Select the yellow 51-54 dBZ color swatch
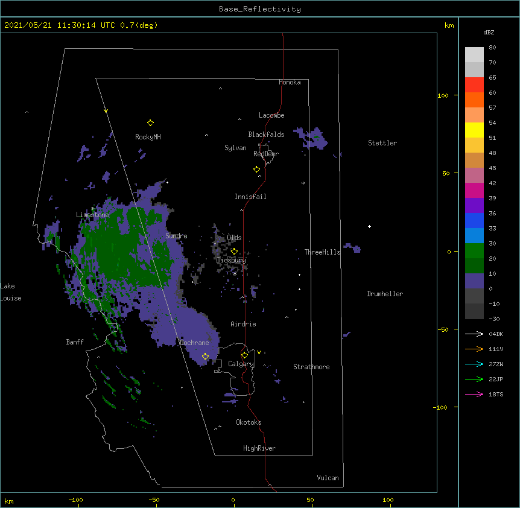The width and height of the screenshot is (520, 508). [474, 130]
